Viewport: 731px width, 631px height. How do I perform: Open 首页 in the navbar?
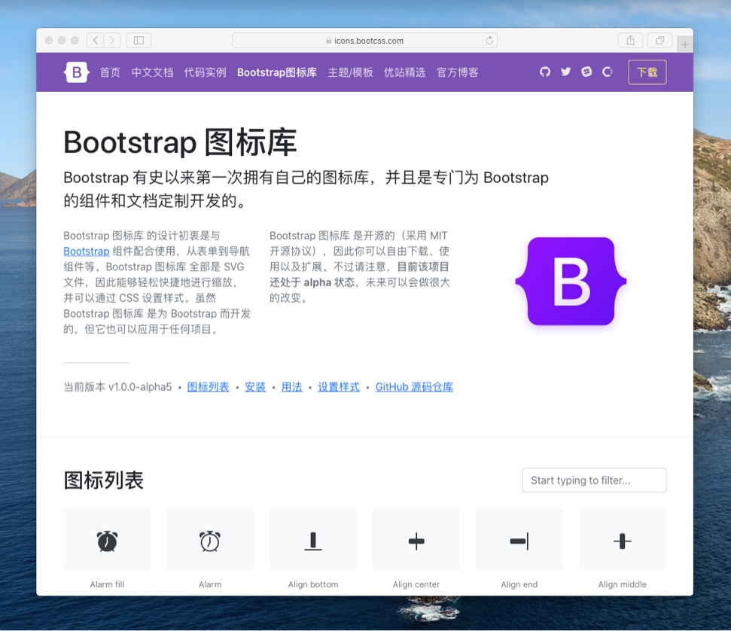(x=110, y=72)
